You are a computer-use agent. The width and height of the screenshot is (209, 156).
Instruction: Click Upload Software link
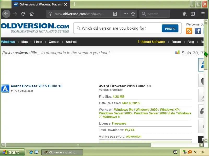pyautogui.click(x=151, y=42)
